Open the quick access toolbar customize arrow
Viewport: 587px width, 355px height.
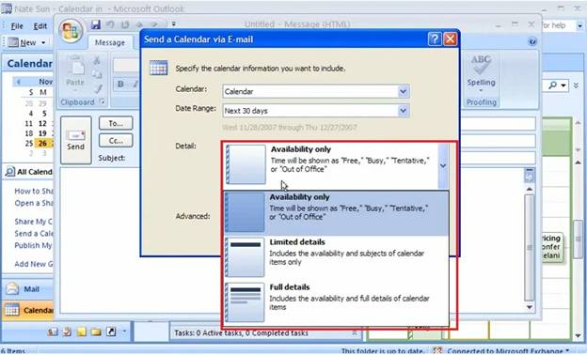pyautogui.click(x=174, y=24)
